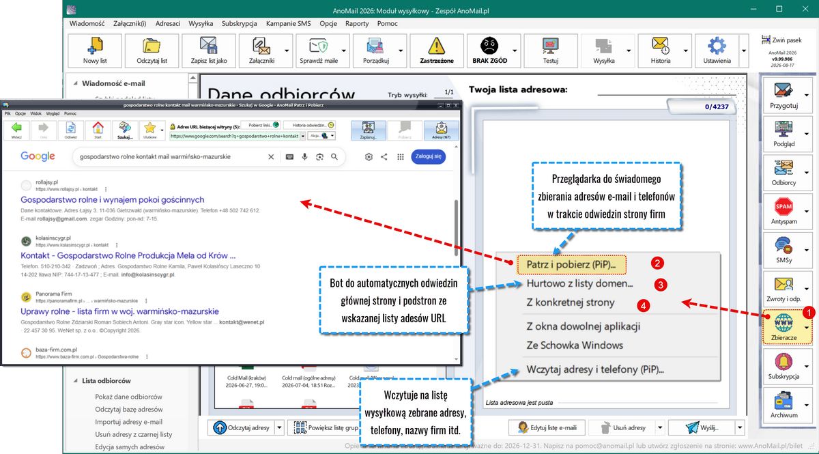Viewport: 819px width, 454px height.
Task: Click the Zaloguj się button on Google
Action: 429,156
